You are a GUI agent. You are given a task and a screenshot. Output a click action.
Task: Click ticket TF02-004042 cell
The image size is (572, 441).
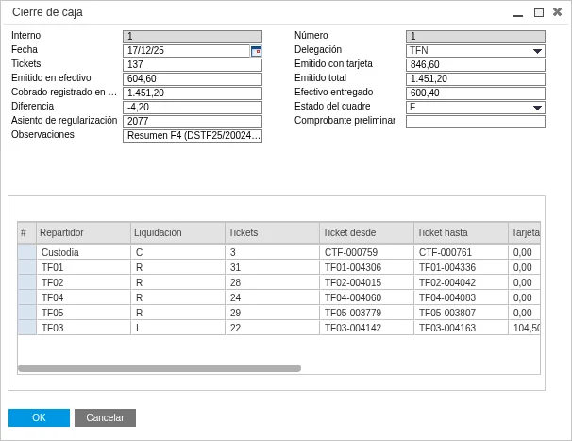pos(462,282)
